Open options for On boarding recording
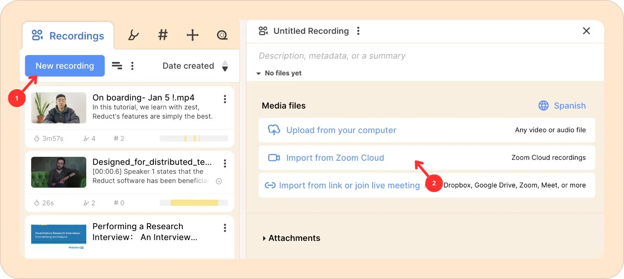The width and height of the screenshot is (624, 279). (x=224, y=99)
